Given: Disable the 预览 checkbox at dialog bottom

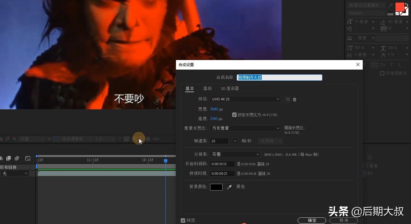Looking at the screenshot, I should (183, 220).
